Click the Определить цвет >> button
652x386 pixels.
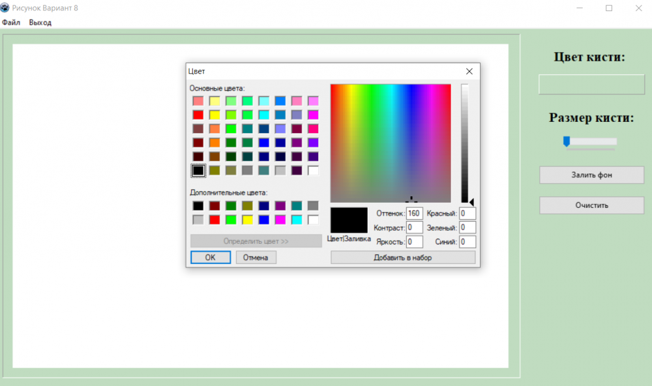[x=256, y=241]
